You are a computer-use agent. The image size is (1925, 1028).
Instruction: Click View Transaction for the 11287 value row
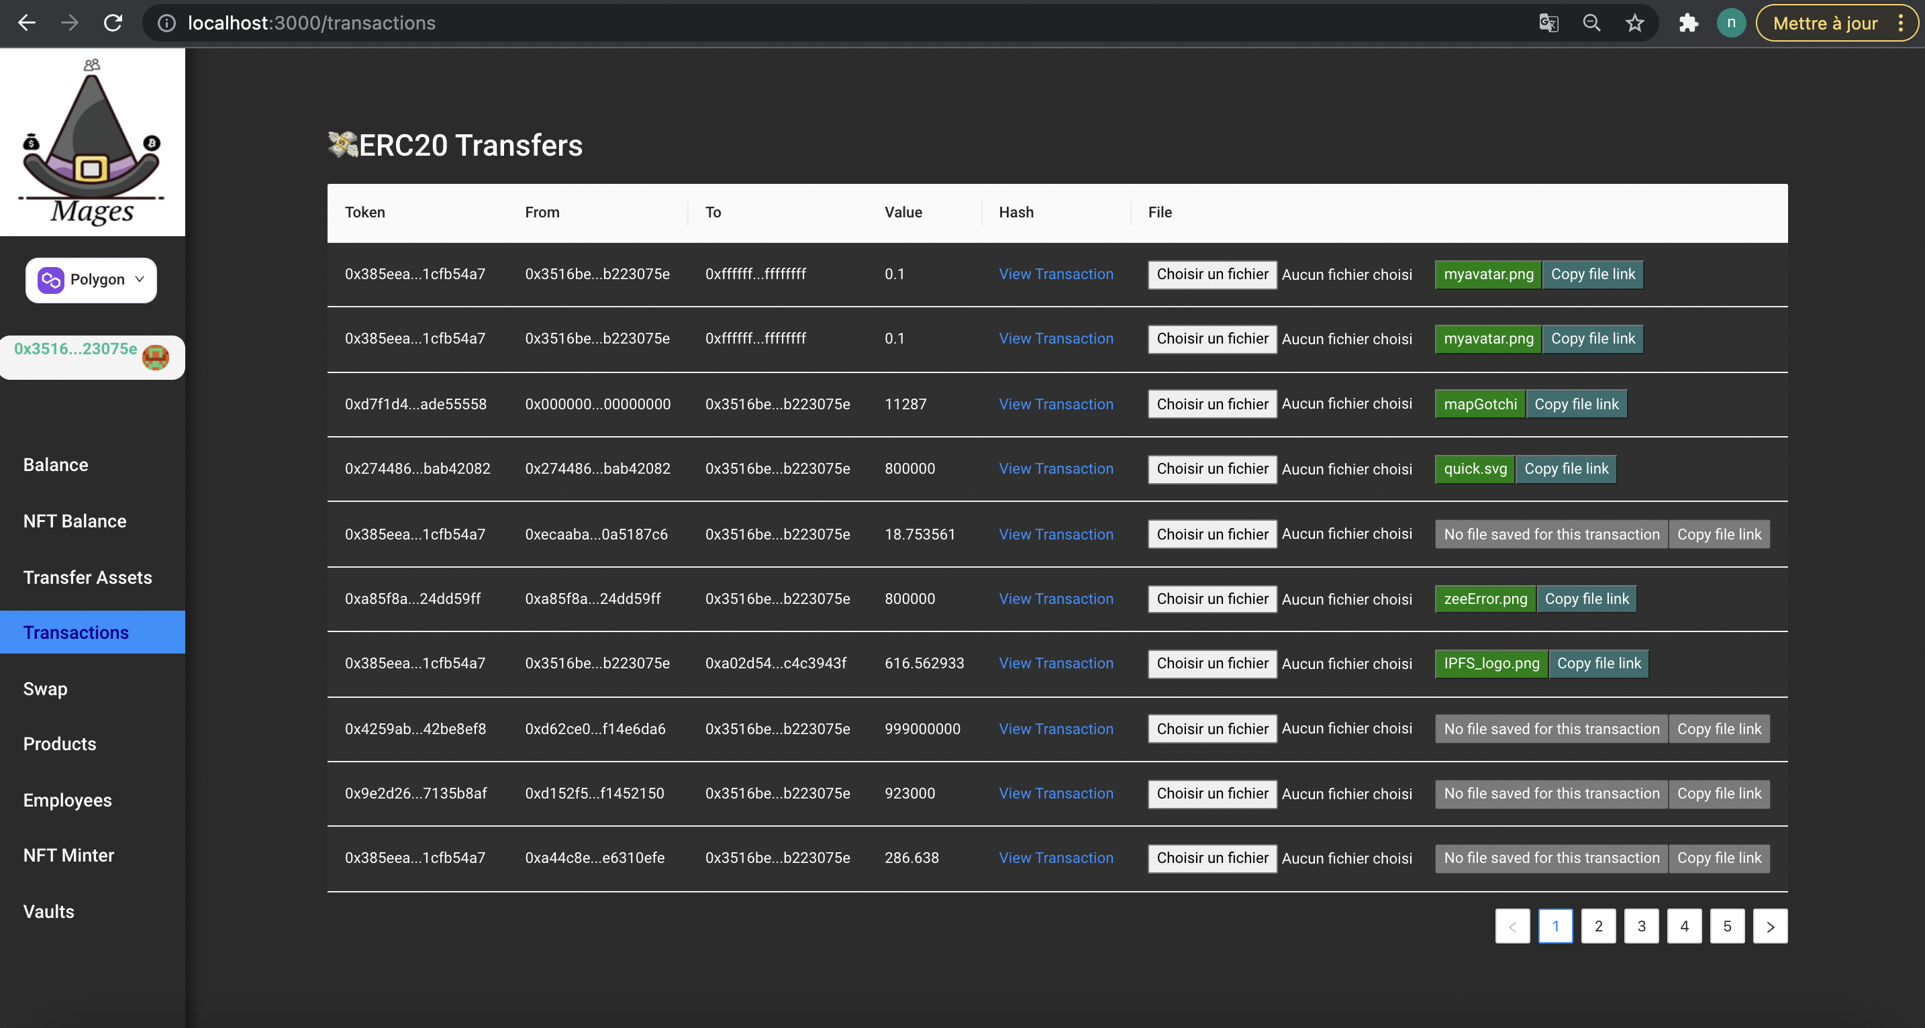[x=1055, y=404]
